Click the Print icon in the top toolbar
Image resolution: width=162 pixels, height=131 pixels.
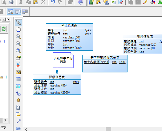[11, 2]
